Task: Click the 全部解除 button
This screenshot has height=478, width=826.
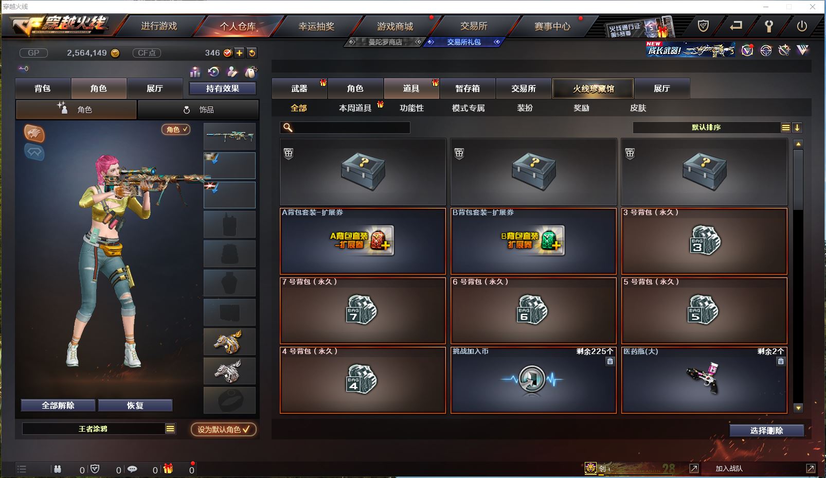Action: 58,405
